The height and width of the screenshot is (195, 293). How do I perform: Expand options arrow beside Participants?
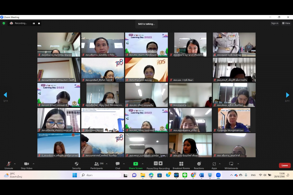[x=107, y=164]
